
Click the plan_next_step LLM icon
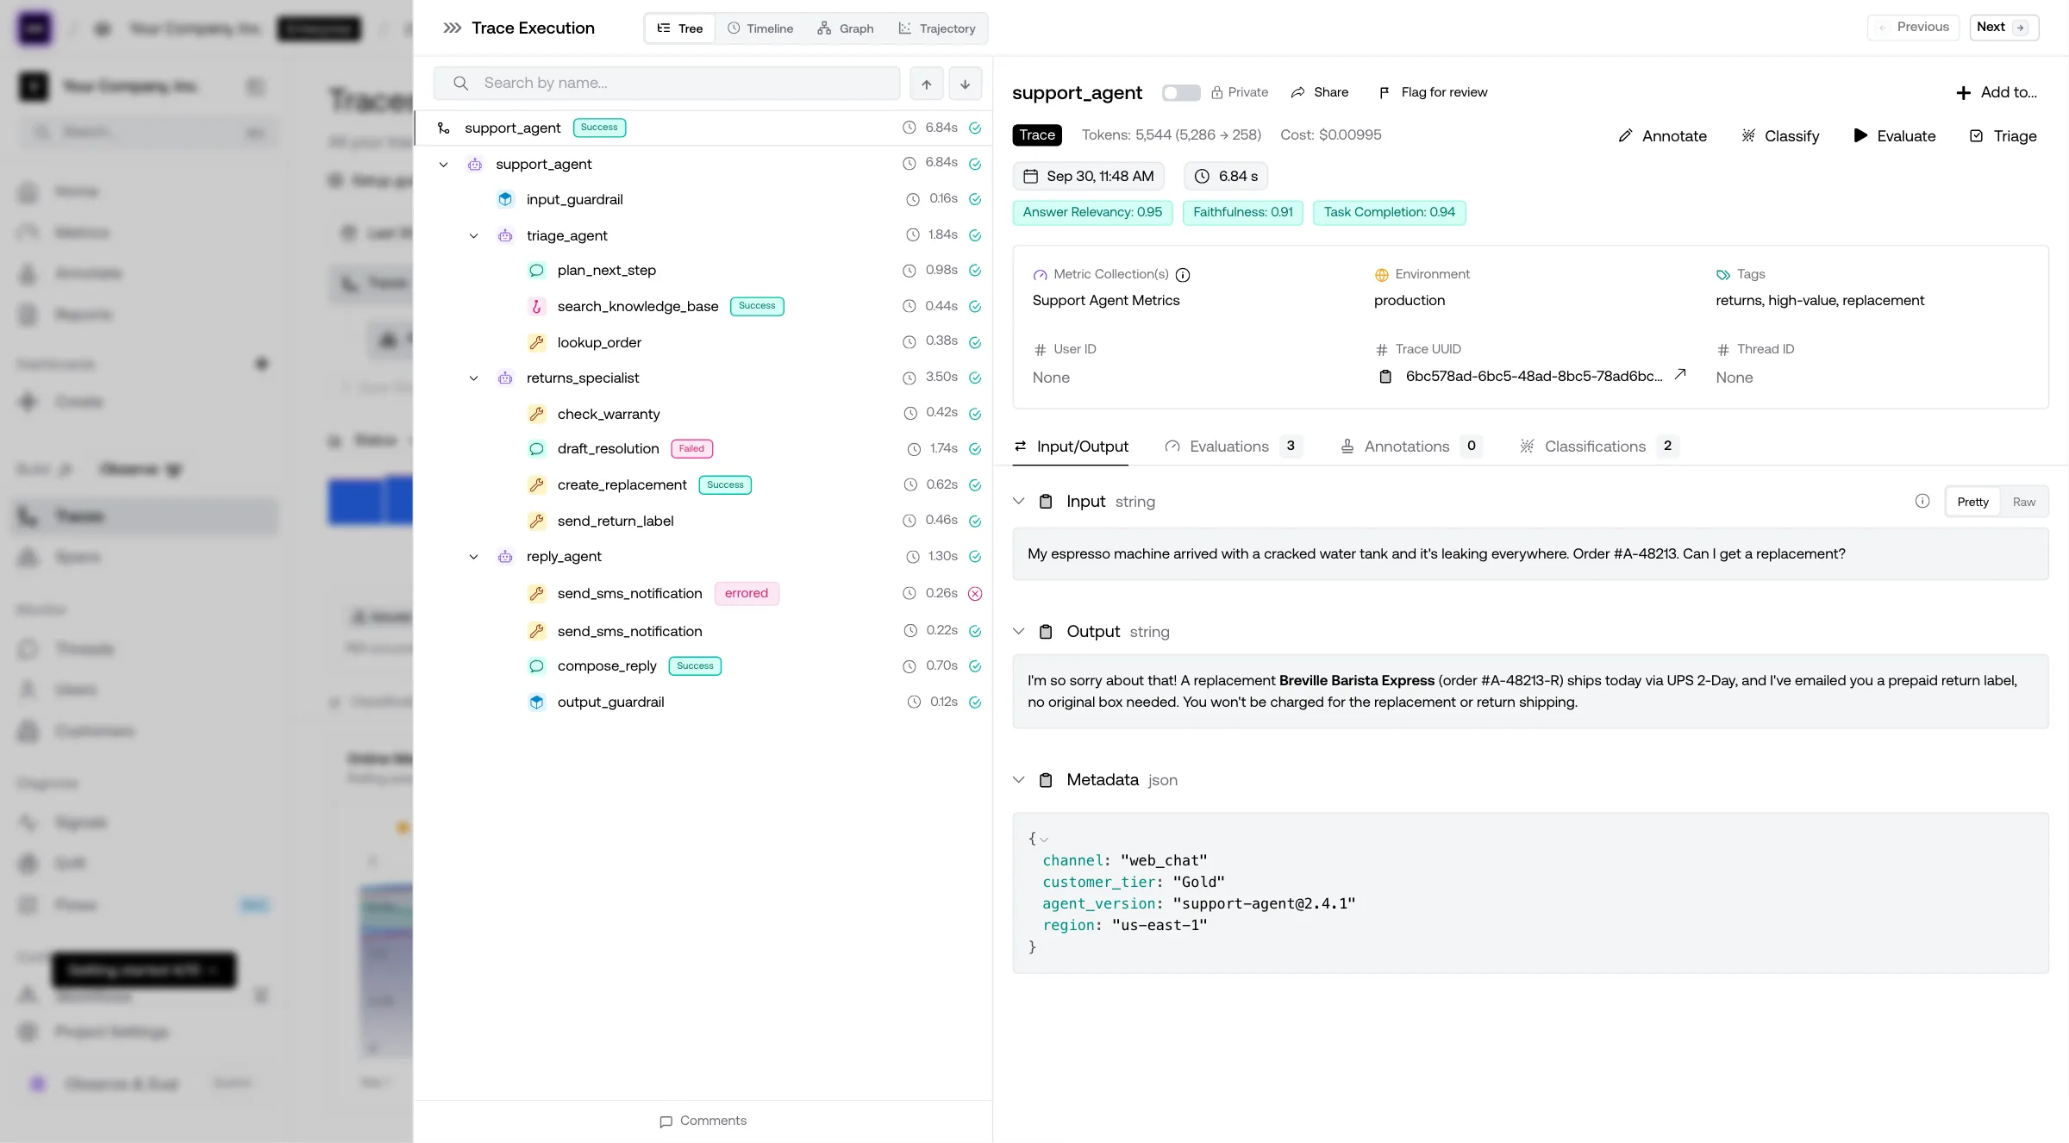pos(536,271)
